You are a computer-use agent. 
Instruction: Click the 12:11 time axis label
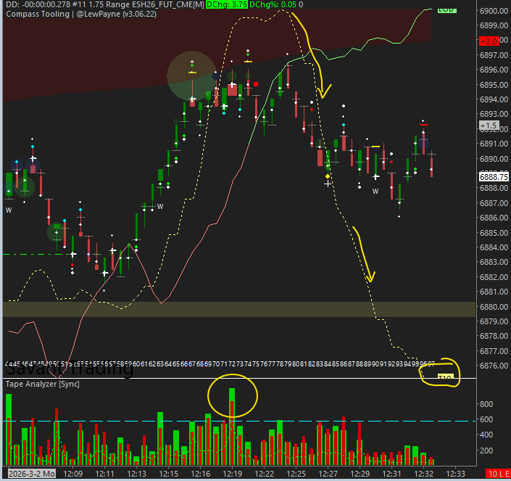coord(104,474)
